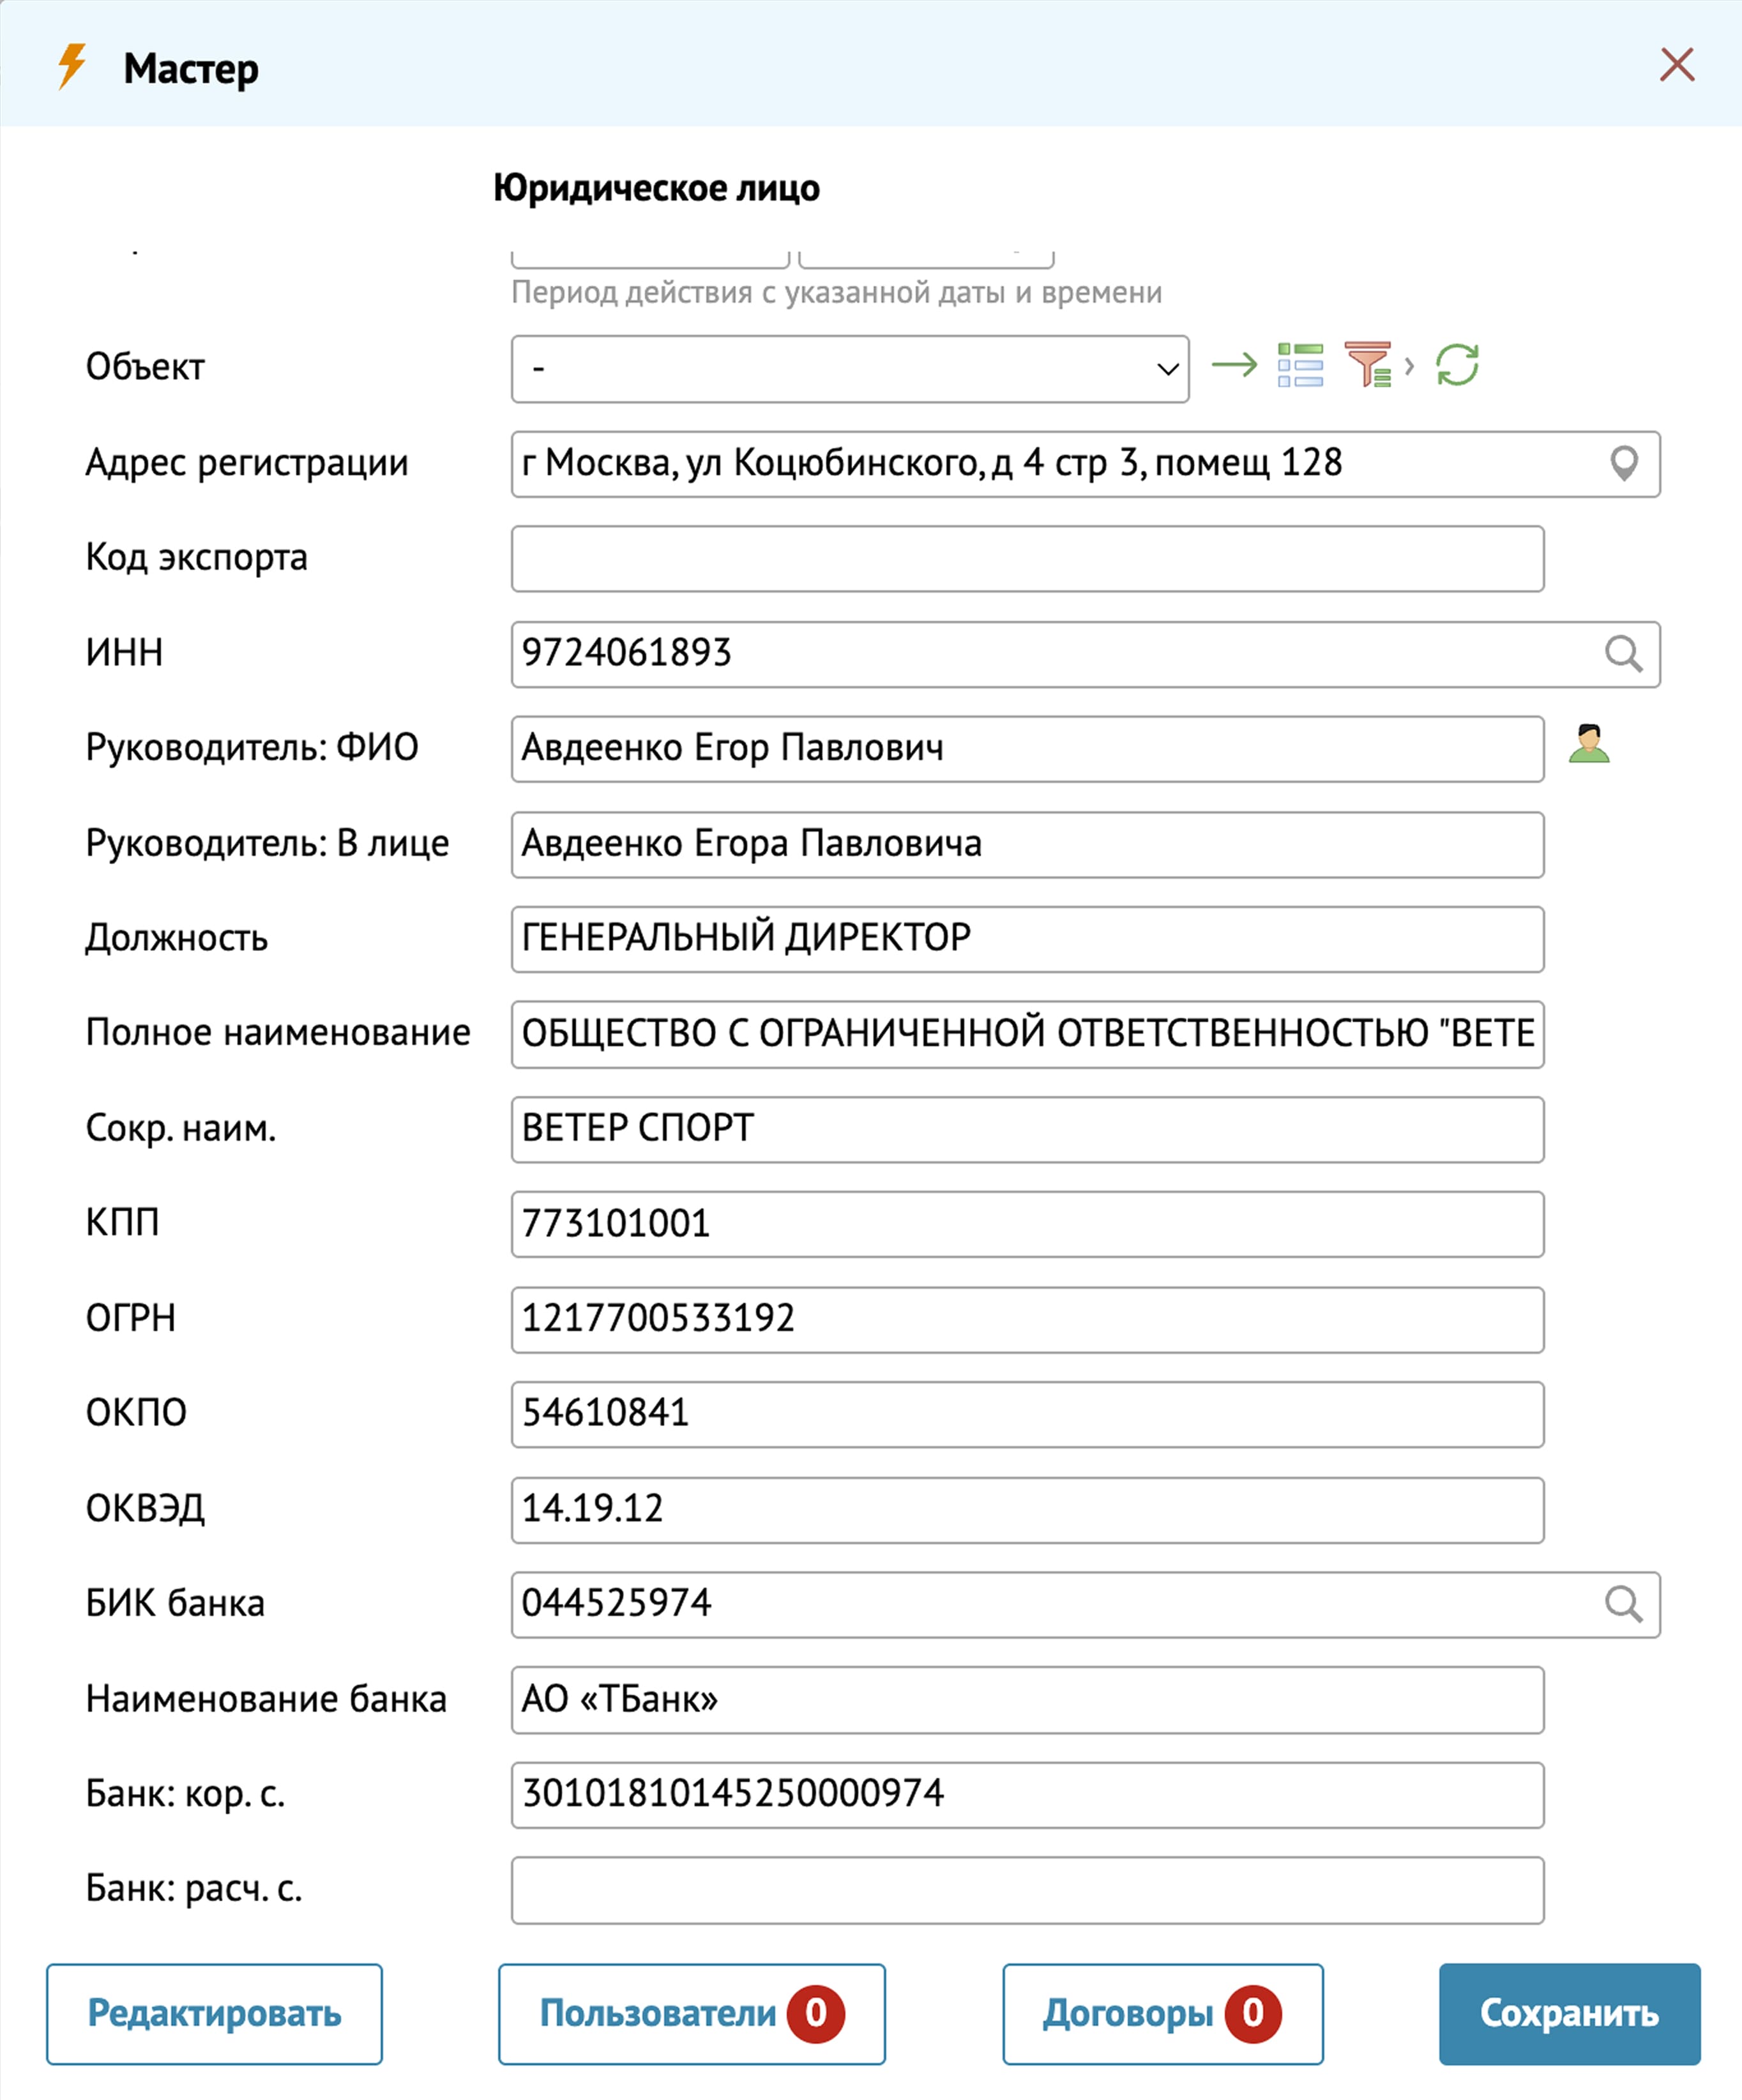Click the person icon next to Руководитель: ФИО
Viewport: 1742px width, 2100px height.
pos(1589,745)
